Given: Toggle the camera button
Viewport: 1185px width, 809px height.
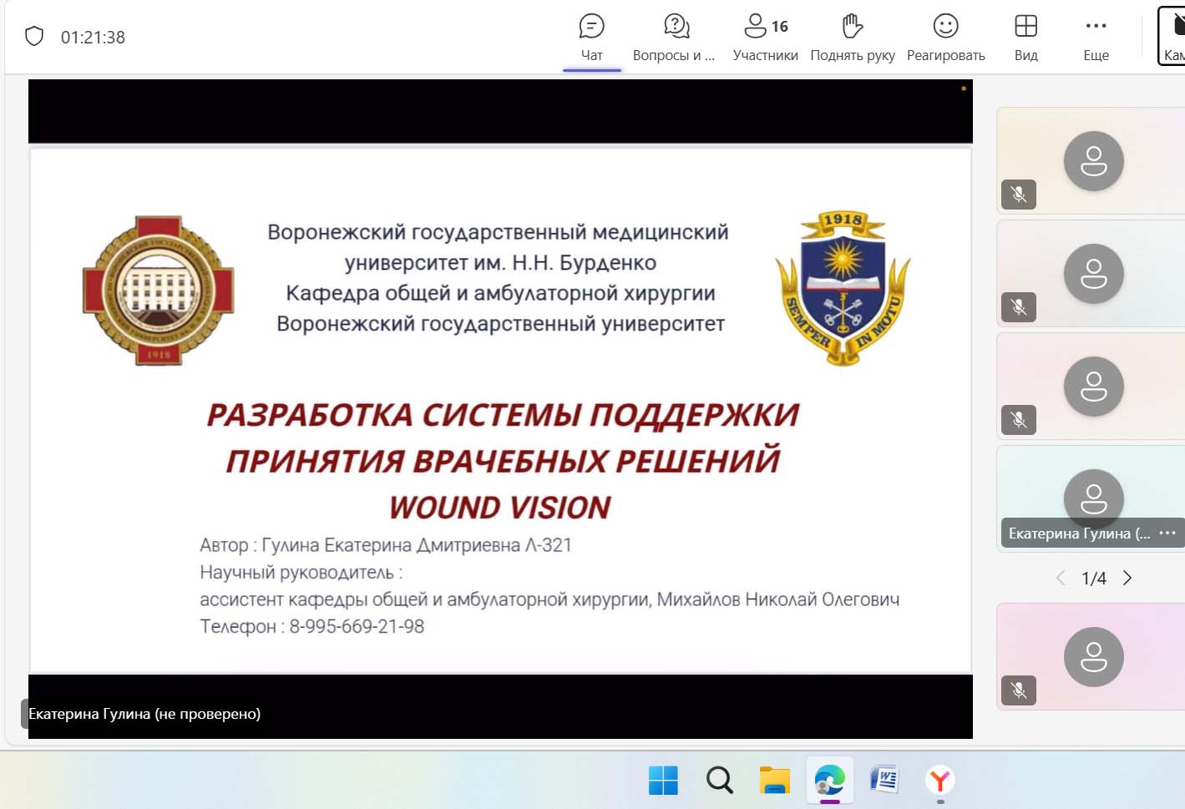Looking at the screenshot, I should coord(1172,36).
